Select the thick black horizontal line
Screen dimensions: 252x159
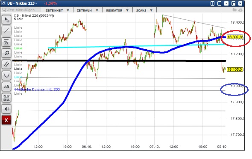[x=119, y=61]
